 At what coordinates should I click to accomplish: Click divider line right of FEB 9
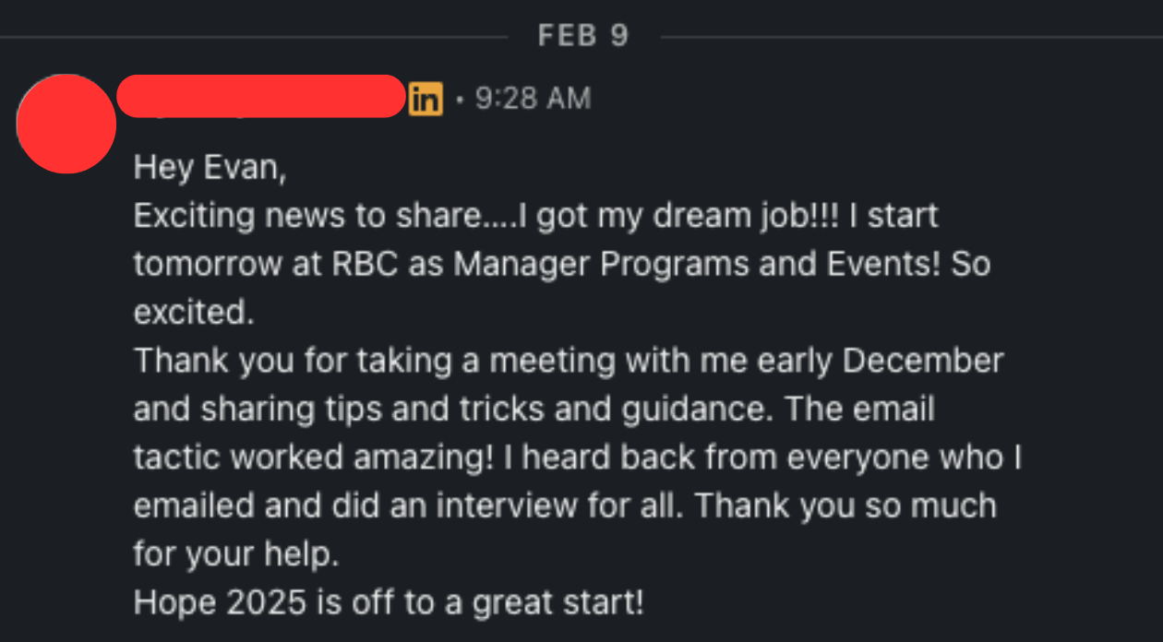[912, 37]
